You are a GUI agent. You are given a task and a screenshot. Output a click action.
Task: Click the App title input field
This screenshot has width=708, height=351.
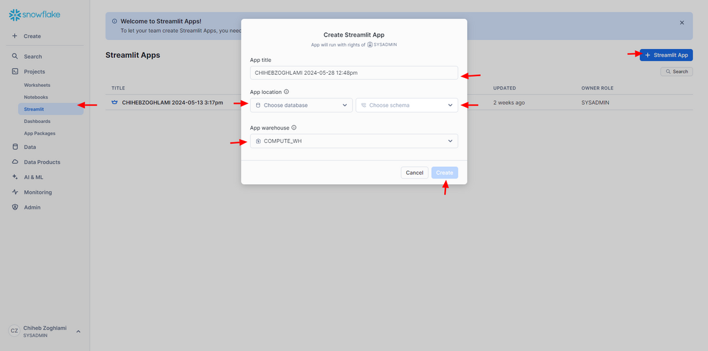tap(354, 73)
